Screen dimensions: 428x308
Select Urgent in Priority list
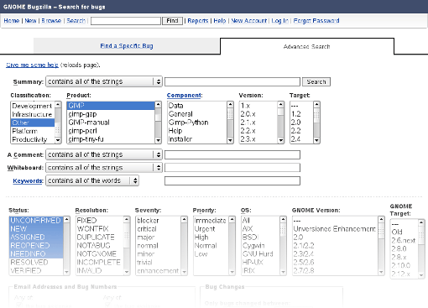point(211,229)
